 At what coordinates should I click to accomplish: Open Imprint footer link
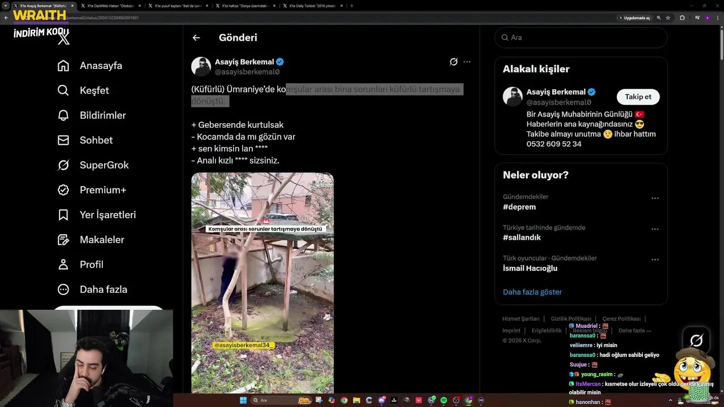511,331
